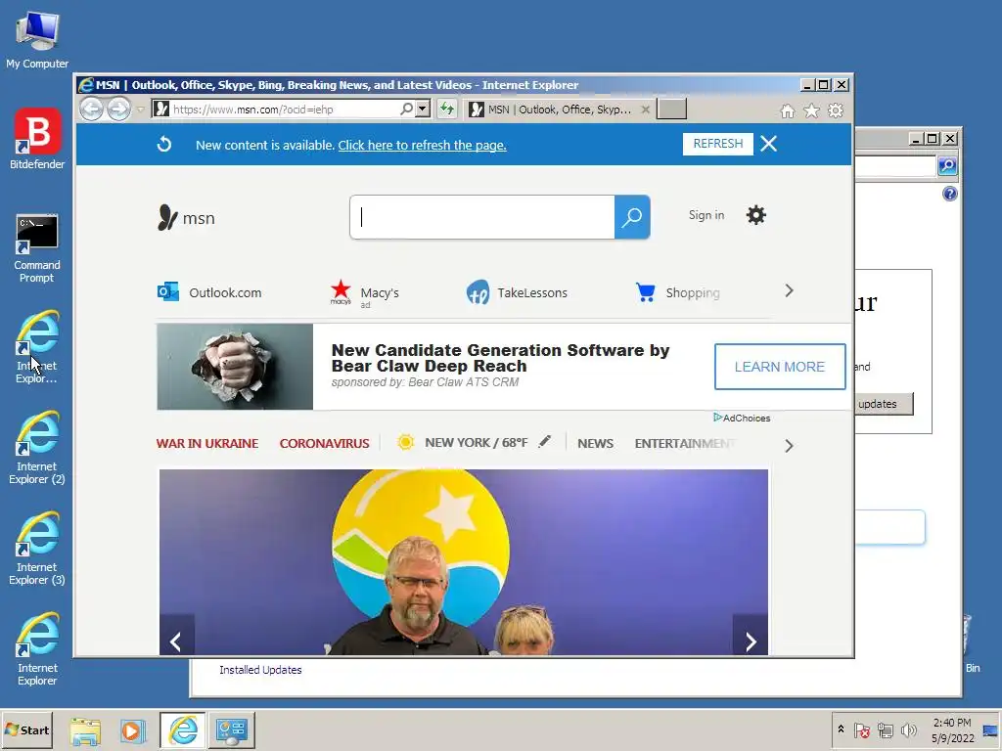The image size is (1002, 751).
Task: Open the IE Home icon
Action: pyautogui.click(x=788, y=111)
